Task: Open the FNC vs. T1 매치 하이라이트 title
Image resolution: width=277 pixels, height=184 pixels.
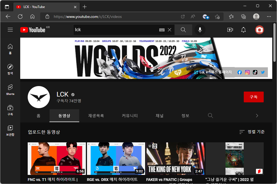Action: coord(53,180)
